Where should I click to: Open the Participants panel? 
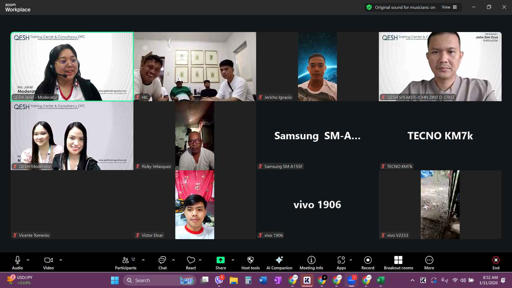126,263
